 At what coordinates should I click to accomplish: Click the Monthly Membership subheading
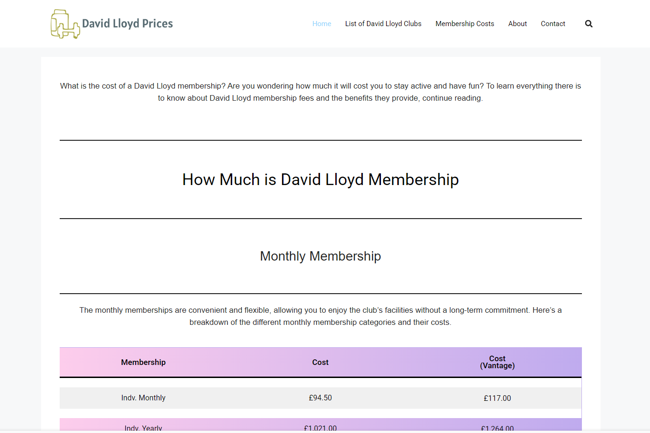point(320,256)
